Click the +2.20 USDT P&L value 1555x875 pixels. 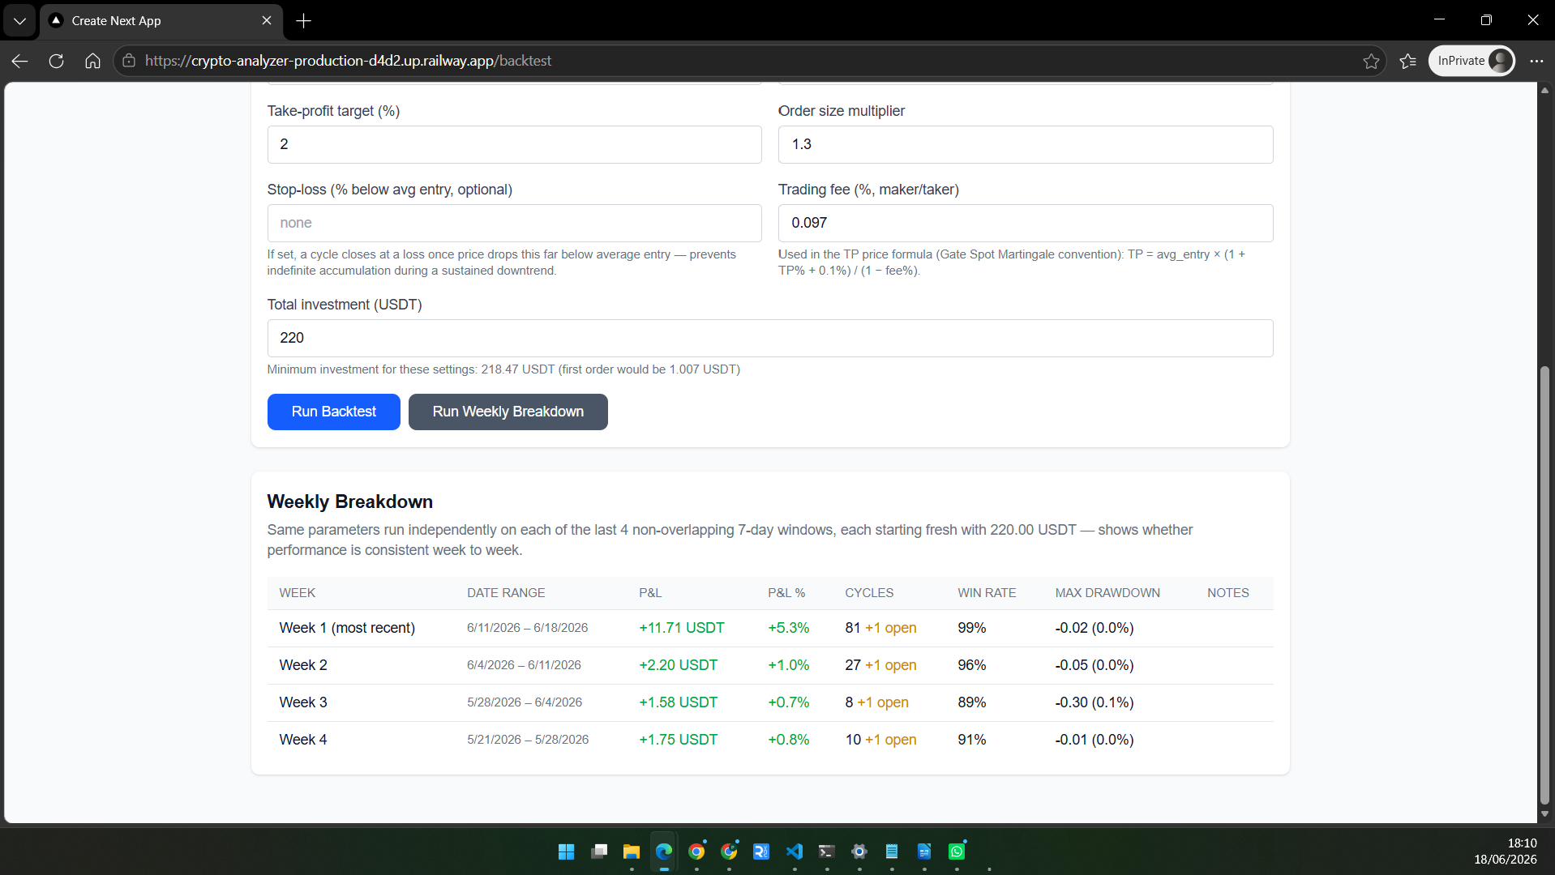coord(678,665)
